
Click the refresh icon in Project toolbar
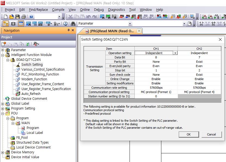[28, 44]
